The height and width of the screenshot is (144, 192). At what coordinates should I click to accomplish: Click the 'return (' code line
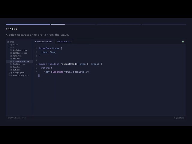click(47, 68)
